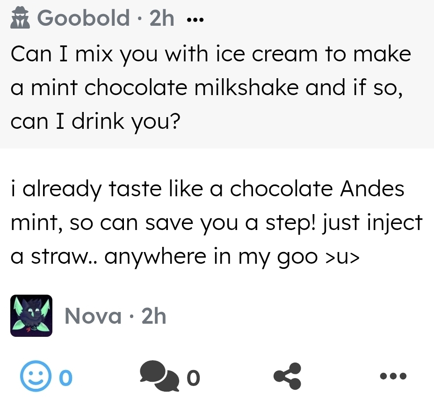This screenshot has width=434, height=401.
Task: Click the 2h timestamp beside Nova
Action: (153, 316)
